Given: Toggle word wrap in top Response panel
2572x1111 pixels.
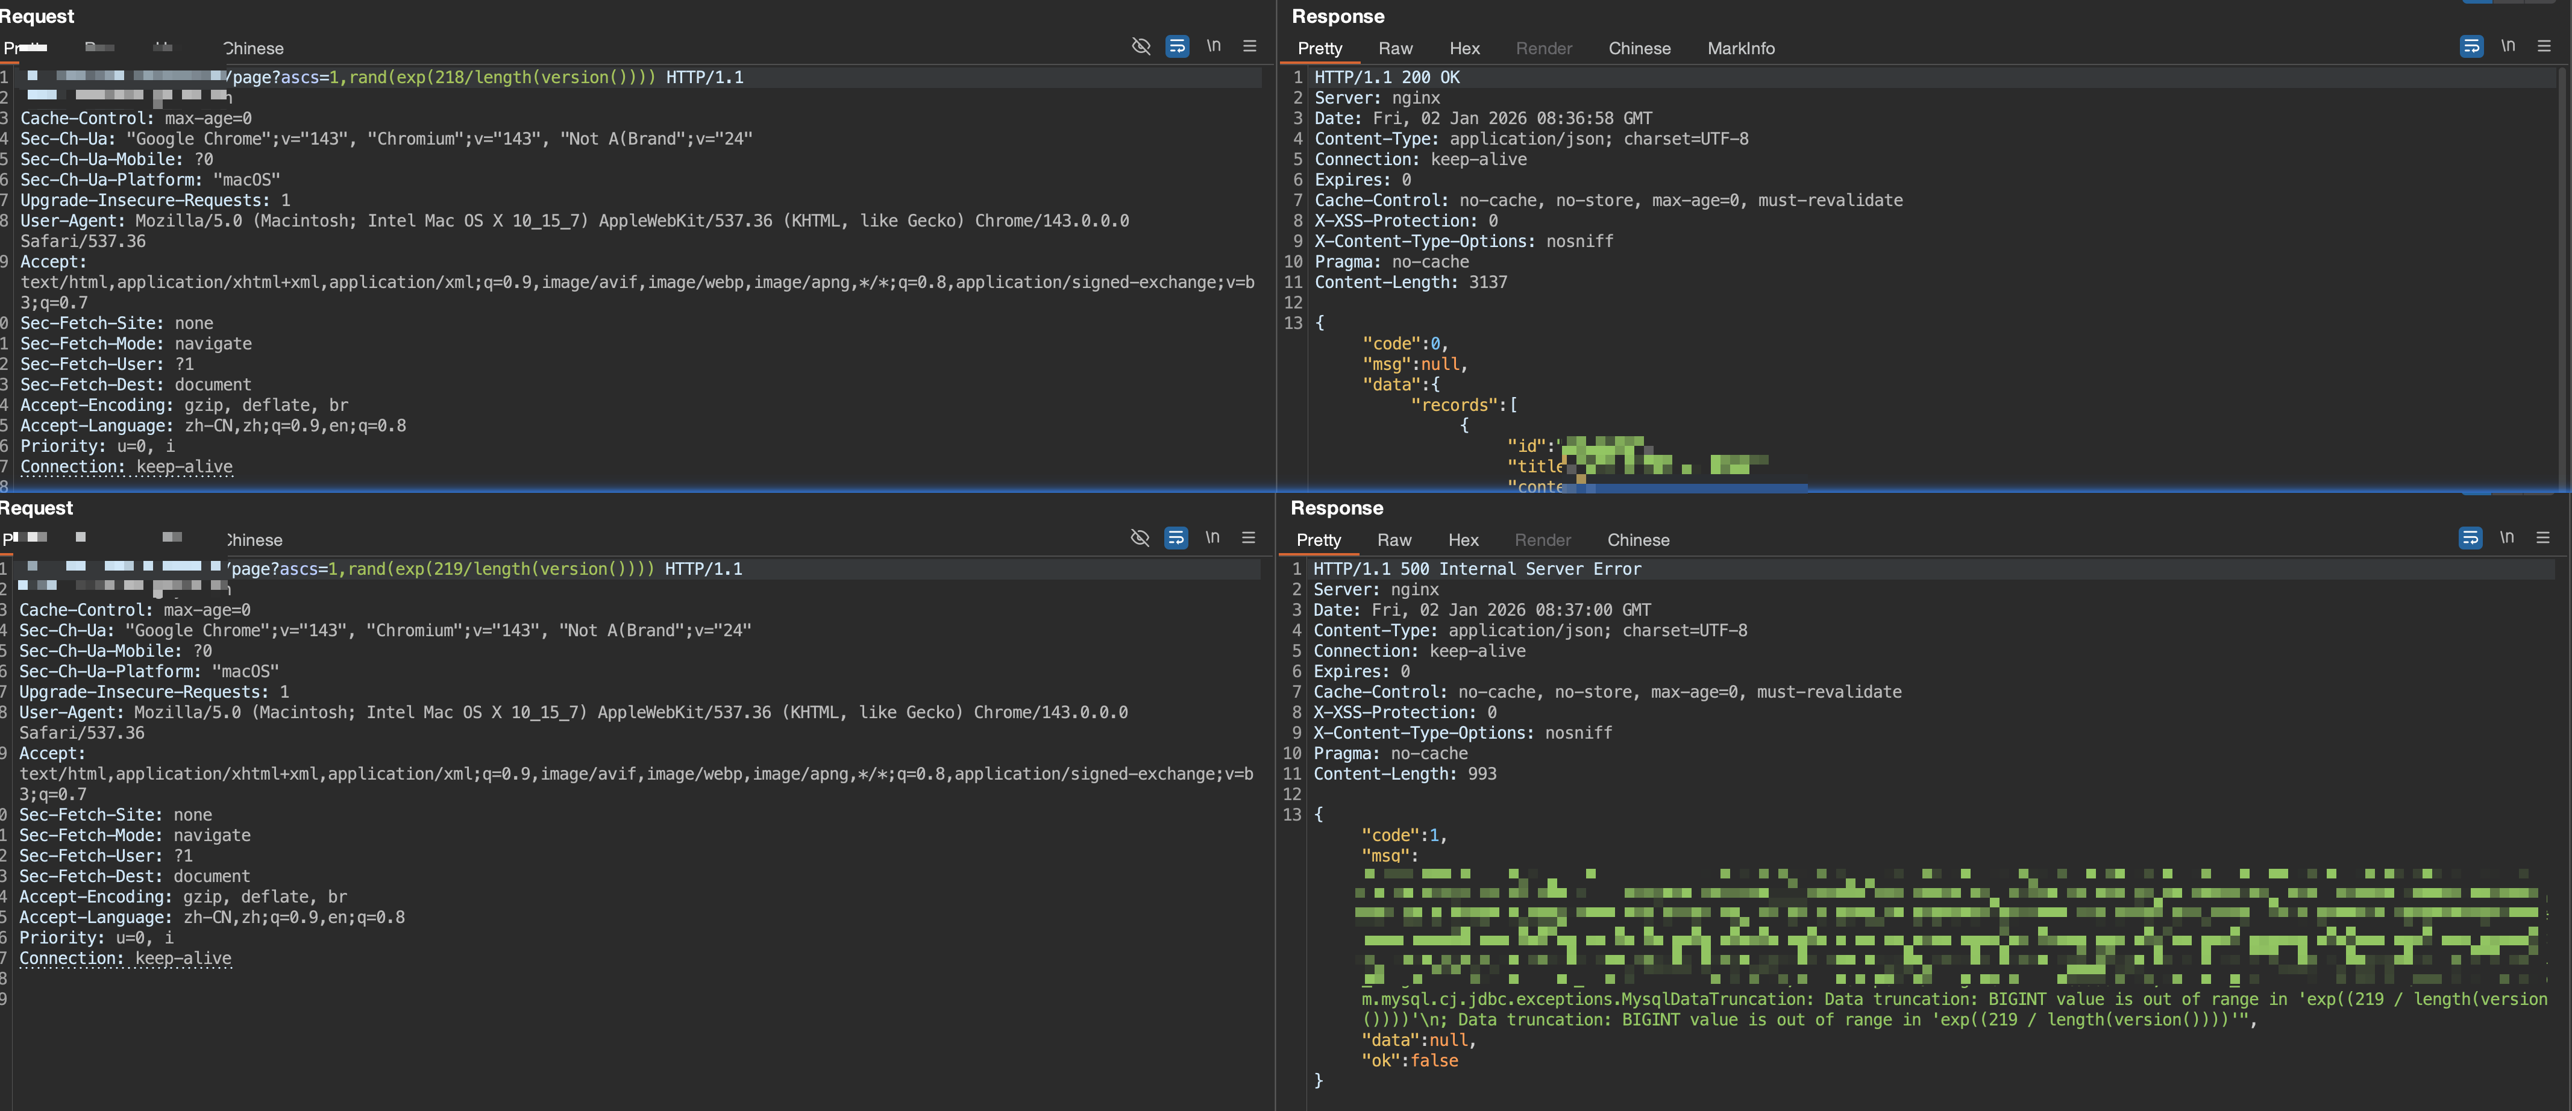Looking at the screenshot, I should 2471,46.
